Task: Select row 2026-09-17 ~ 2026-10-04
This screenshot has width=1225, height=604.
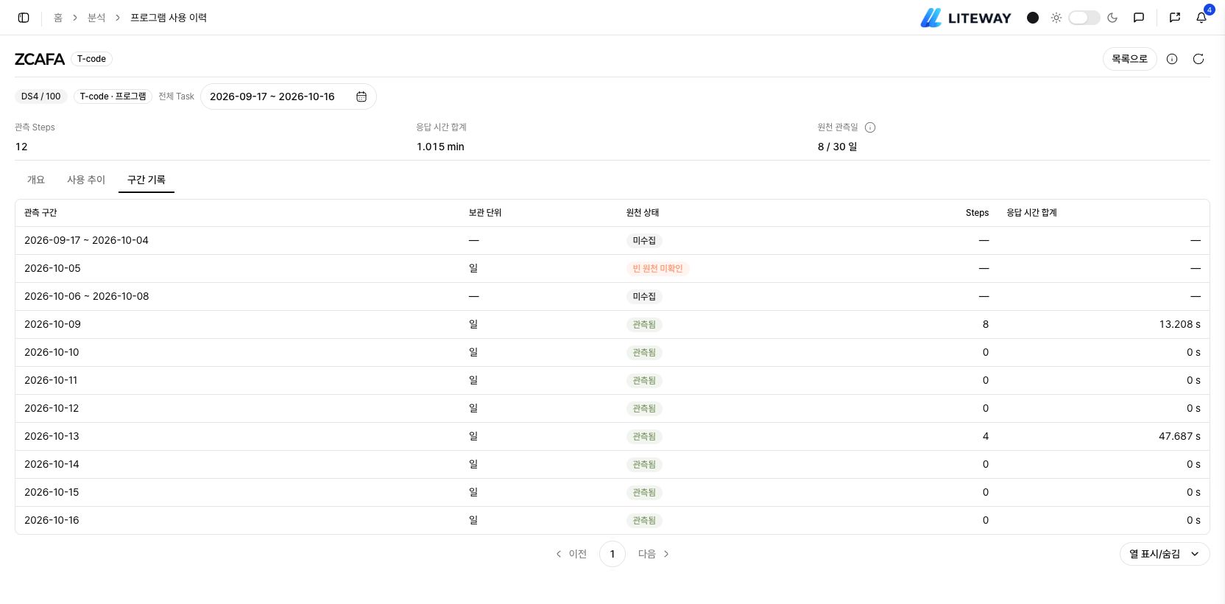Action: [x=612, y=241]
